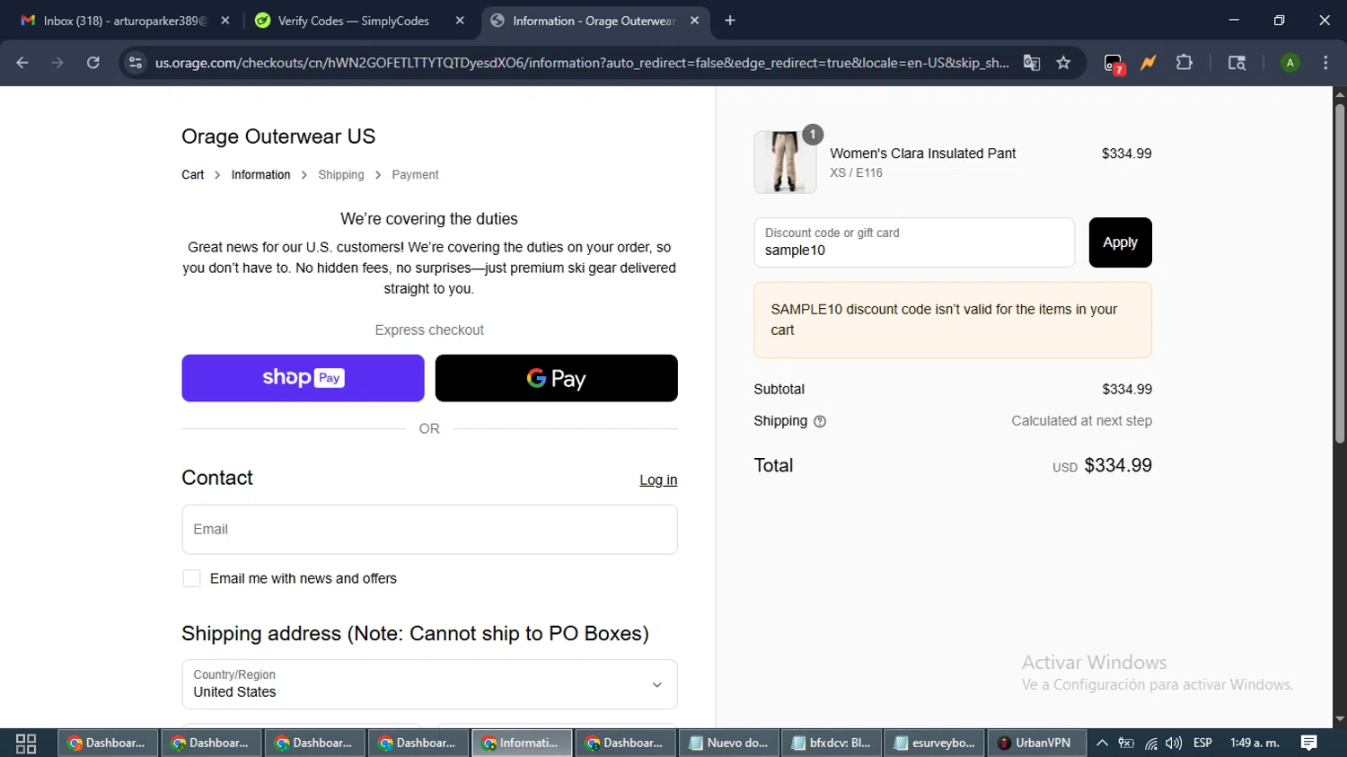Image resolution: width=1347 pixels, height=757 pixels.
Task: Close the Information Orage Outerwear tab
Action: [694, 21]
